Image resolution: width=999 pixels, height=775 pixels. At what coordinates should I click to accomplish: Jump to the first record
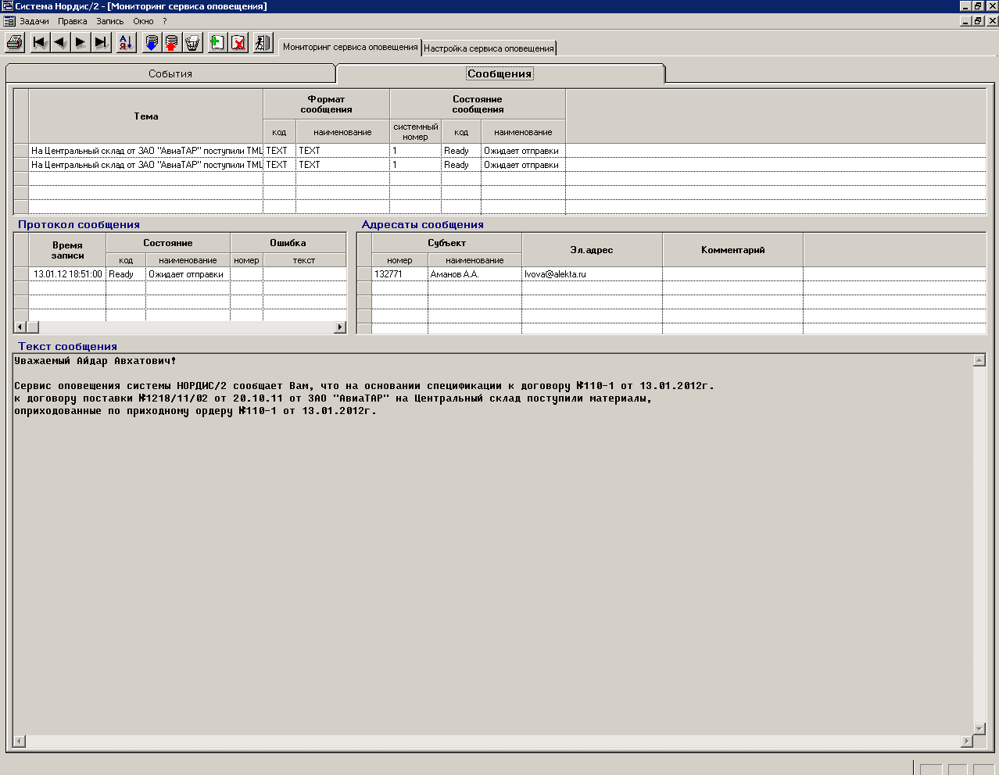40,43
